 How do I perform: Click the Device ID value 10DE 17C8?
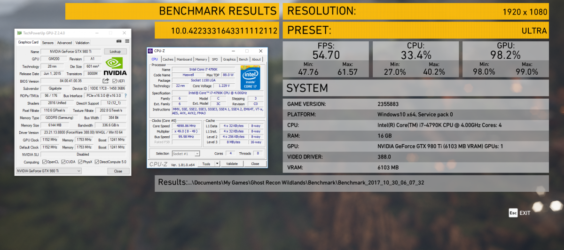coord(106,88)
